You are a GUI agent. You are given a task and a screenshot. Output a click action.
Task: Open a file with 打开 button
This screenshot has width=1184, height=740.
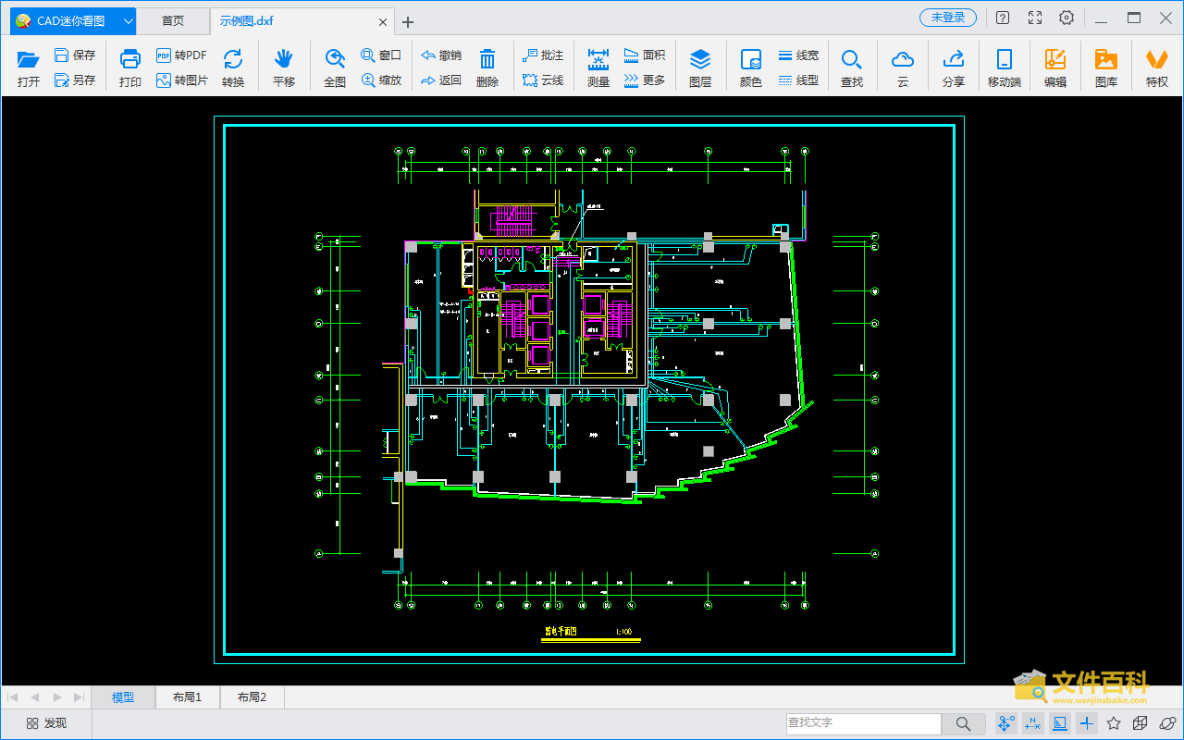tap(29, 68)
